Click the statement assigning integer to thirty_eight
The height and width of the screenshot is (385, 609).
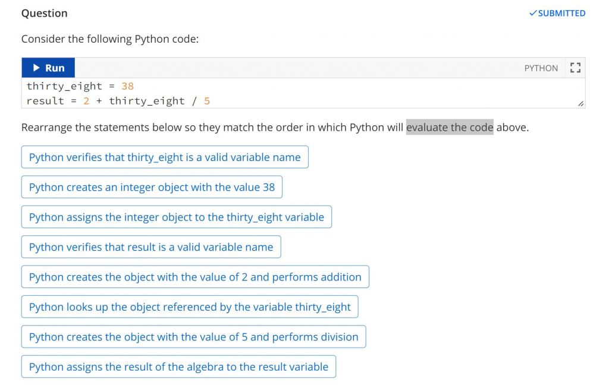[x=176, y=217]
